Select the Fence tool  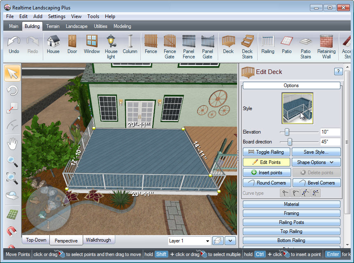point(151,45)
